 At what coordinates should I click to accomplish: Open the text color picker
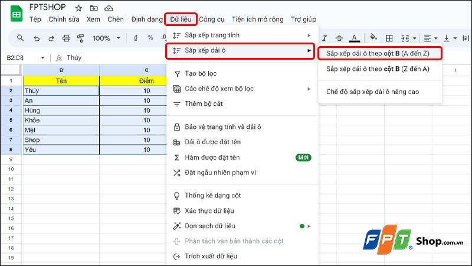pyautogui.click(x=355, y=38)
